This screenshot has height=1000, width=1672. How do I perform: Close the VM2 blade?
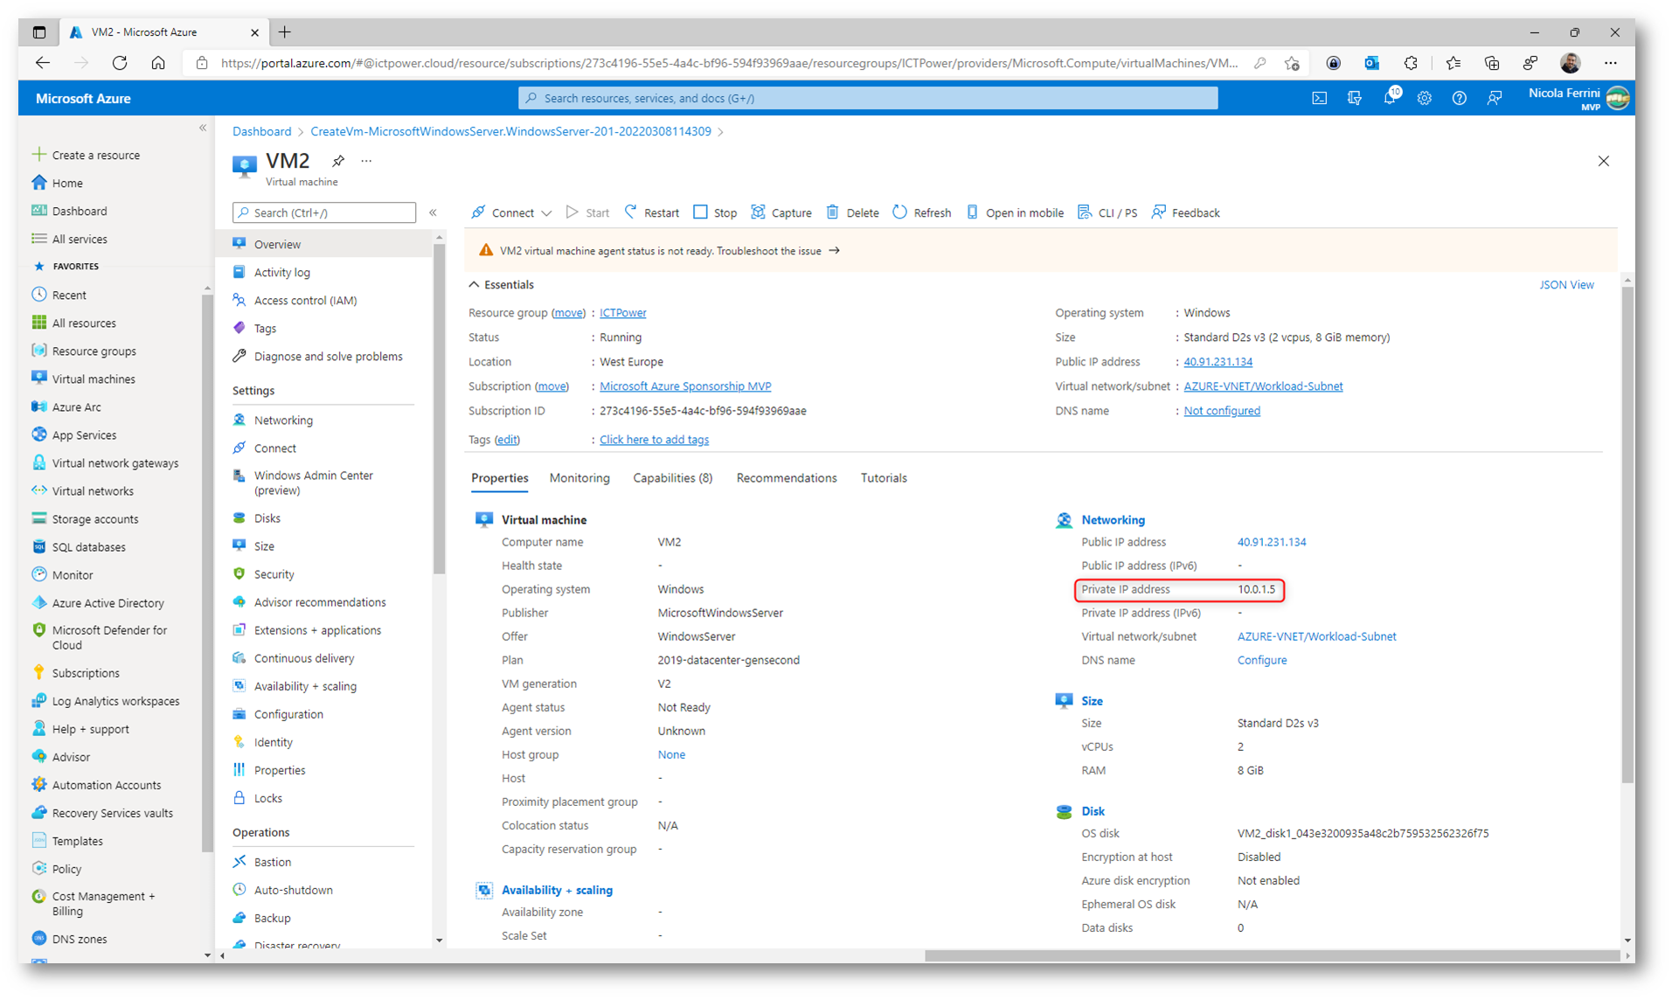pyautogui.click(x=1603, y=161)
